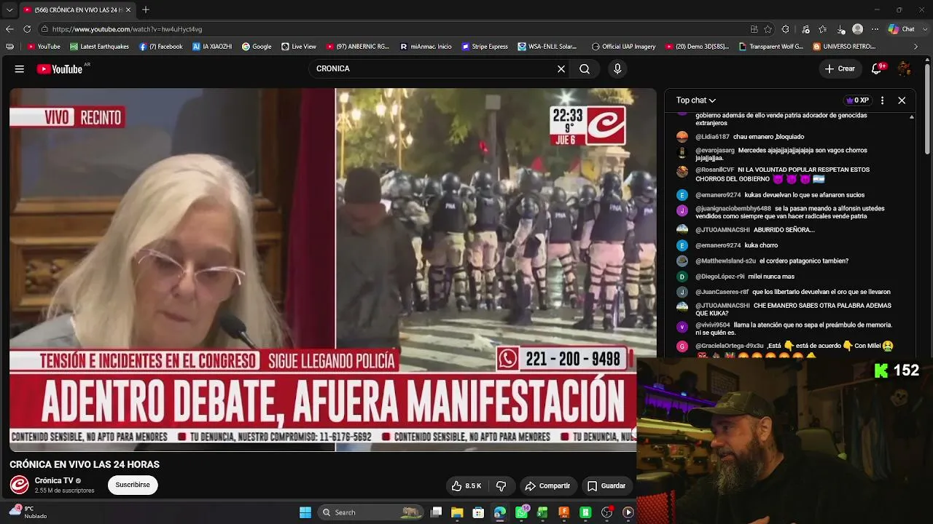Open browser downloads

pos(840,29)
